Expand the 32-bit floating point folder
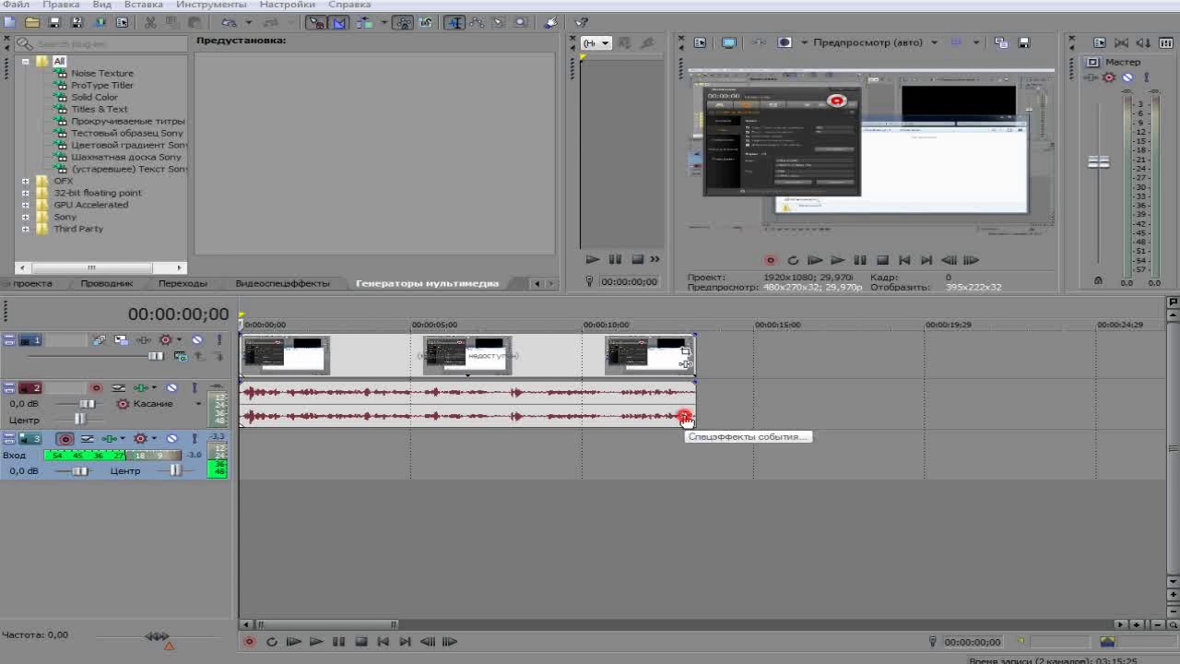Viewport: 1180px width, 664px height. coord(26,193)
